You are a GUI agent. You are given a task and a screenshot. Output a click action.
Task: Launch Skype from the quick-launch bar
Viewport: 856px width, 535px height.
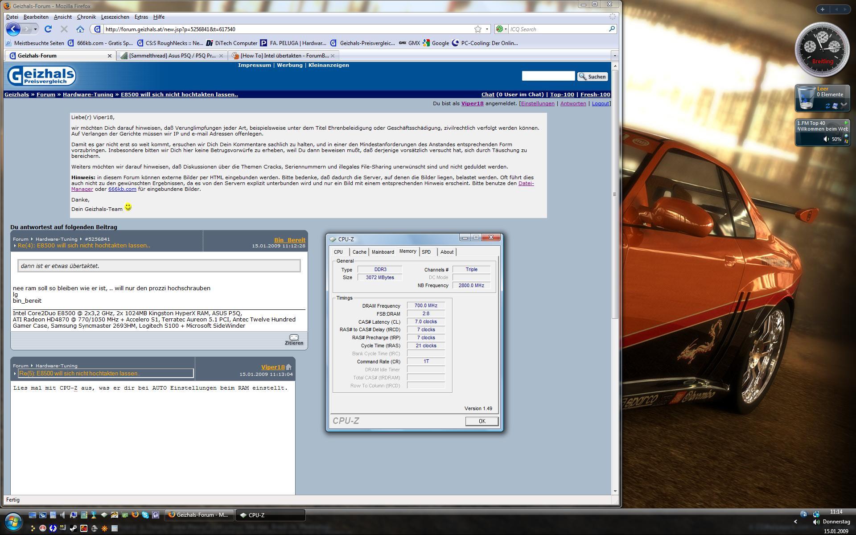point(145,515)
